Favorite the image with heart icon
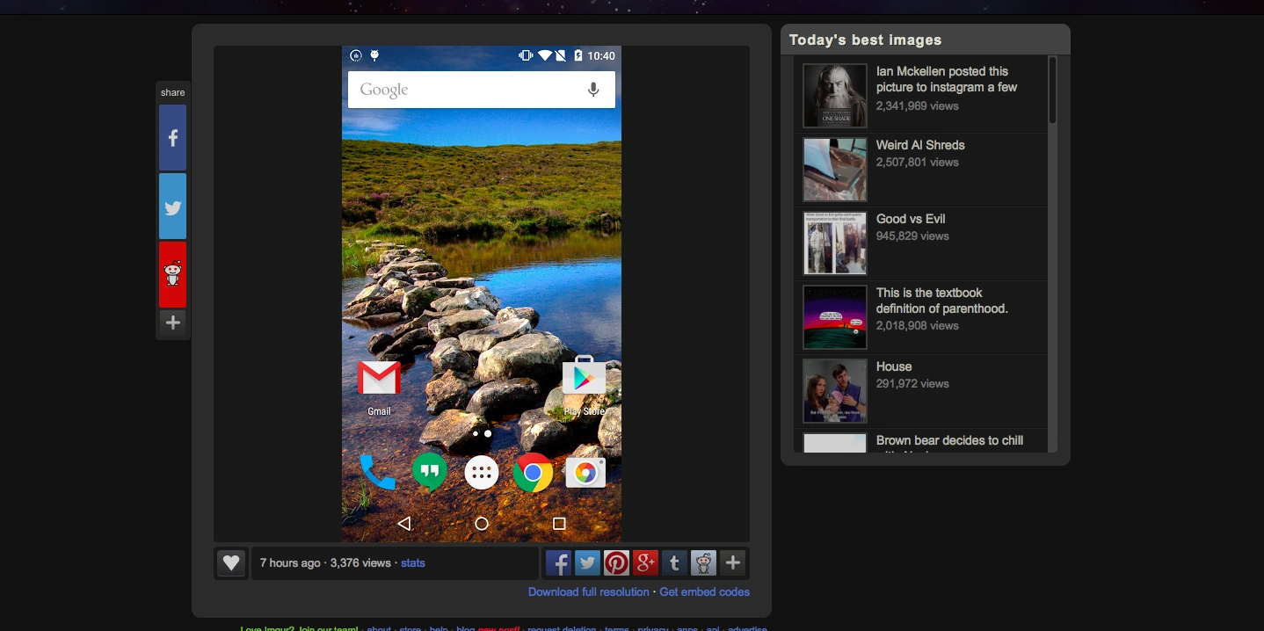Image resolution: width=1264 pixels, height=631 pixels. 230,563
